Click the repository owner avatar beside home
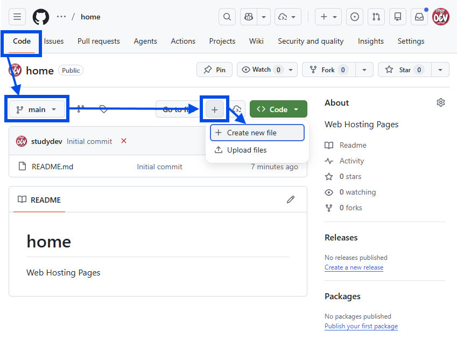Viewport: 457px width, 338px height. (16, 70)
